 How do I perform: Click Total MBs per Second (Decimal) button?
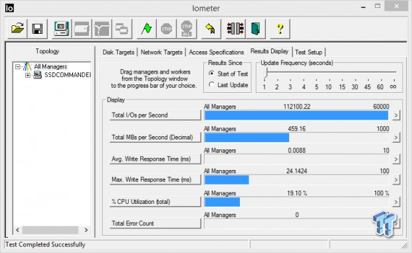(x=155, y=137)
